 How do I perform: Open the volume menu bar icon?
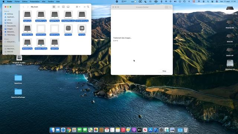[x=175, y=1]
